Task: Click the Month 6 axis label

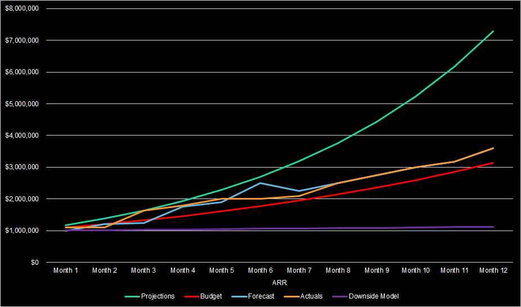Action: point(260,270)
